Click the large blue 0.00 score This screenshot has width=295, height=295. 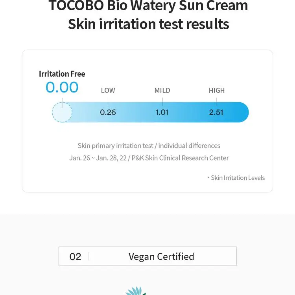(62, 87)
